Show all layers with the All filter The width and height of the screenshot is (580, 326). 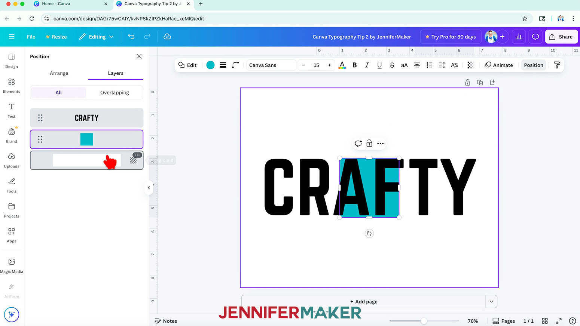click(58, 92)
